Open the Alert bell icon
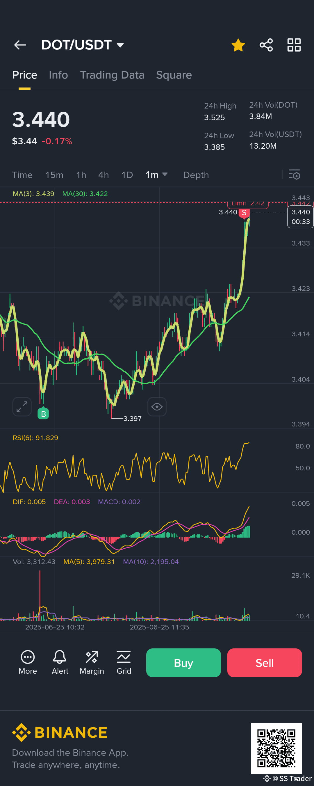 tap(60, 662)
